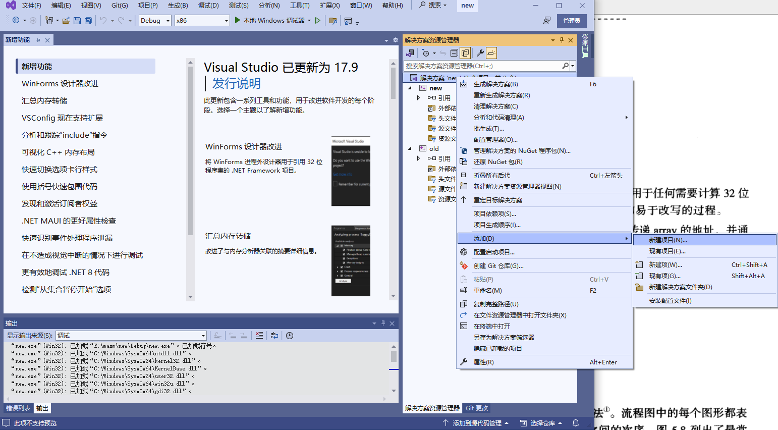This screenshot has height=430, width=778.
Task: Expand the 引用 node under old project
Action: (418, 158)
